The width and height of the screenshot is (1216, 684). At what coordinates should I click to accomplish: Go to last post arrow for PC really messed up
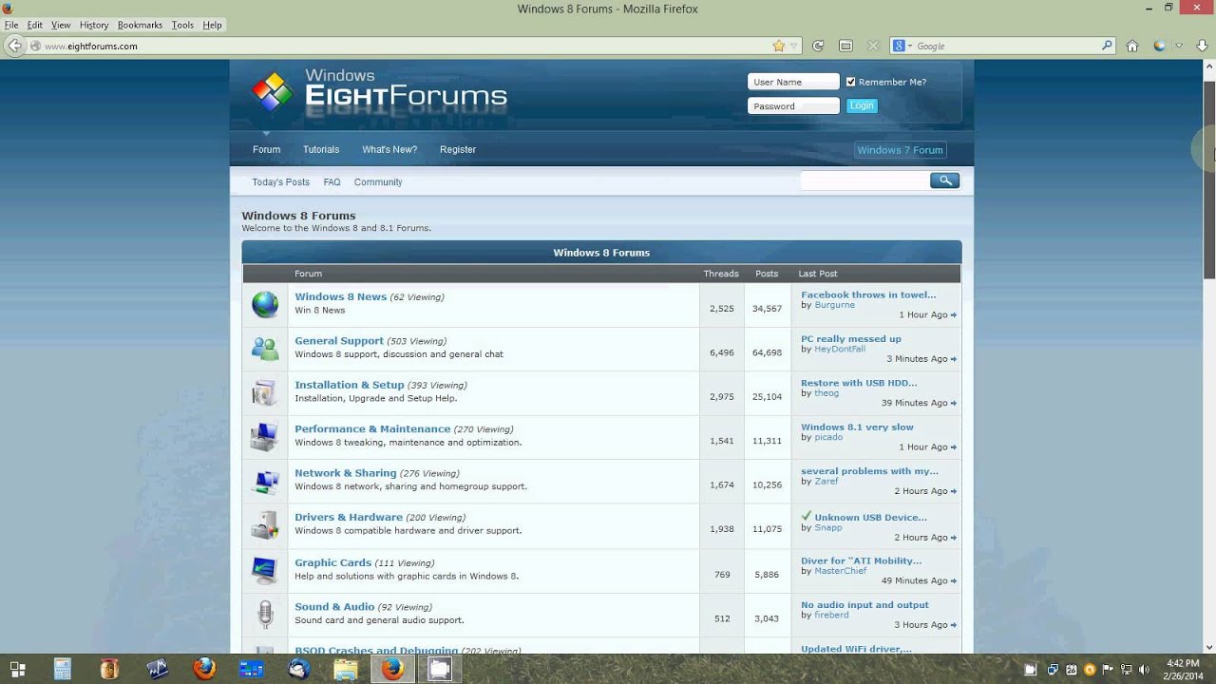(x=954, y=359)
